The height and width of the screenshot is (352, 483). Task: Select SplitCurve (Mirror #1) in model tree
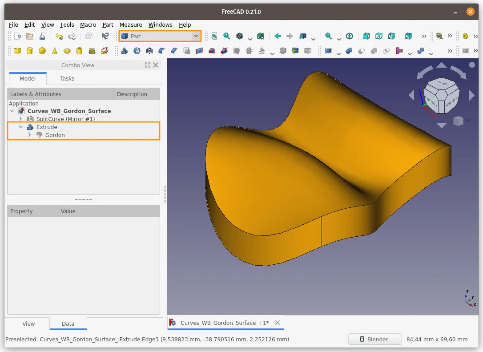65,119
